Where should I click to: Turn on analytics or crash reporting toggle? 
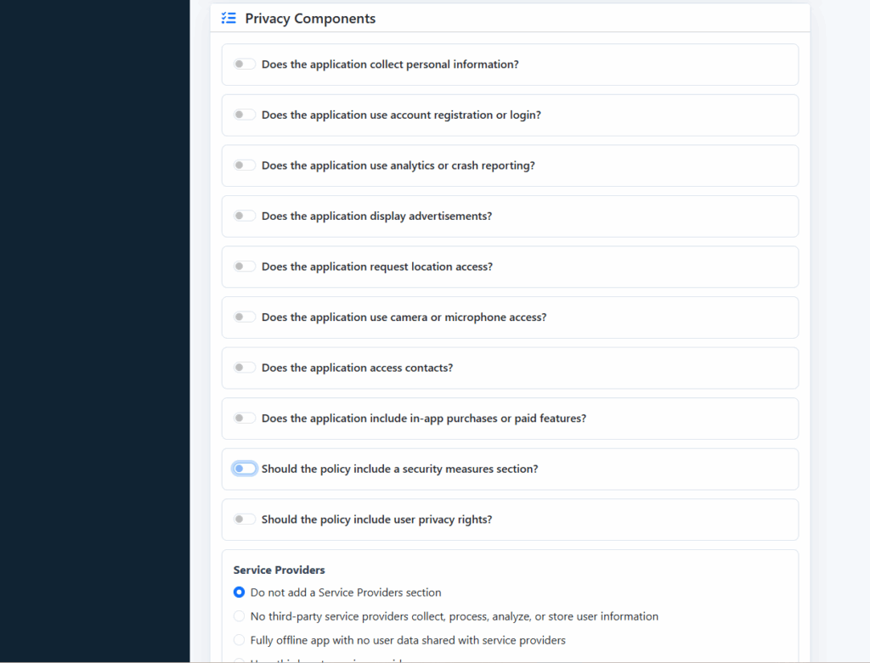coord(244,166)
